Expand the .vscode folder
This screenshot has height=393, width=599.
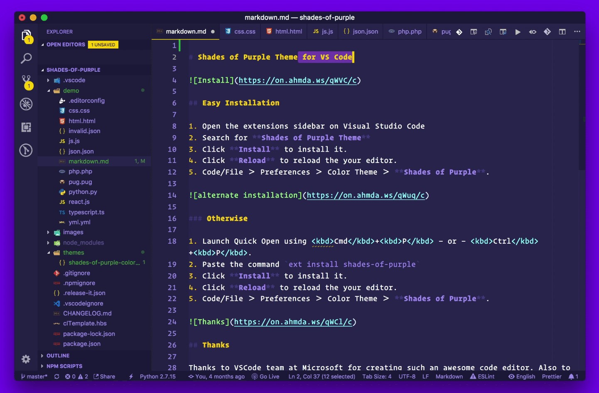[74, 80]
